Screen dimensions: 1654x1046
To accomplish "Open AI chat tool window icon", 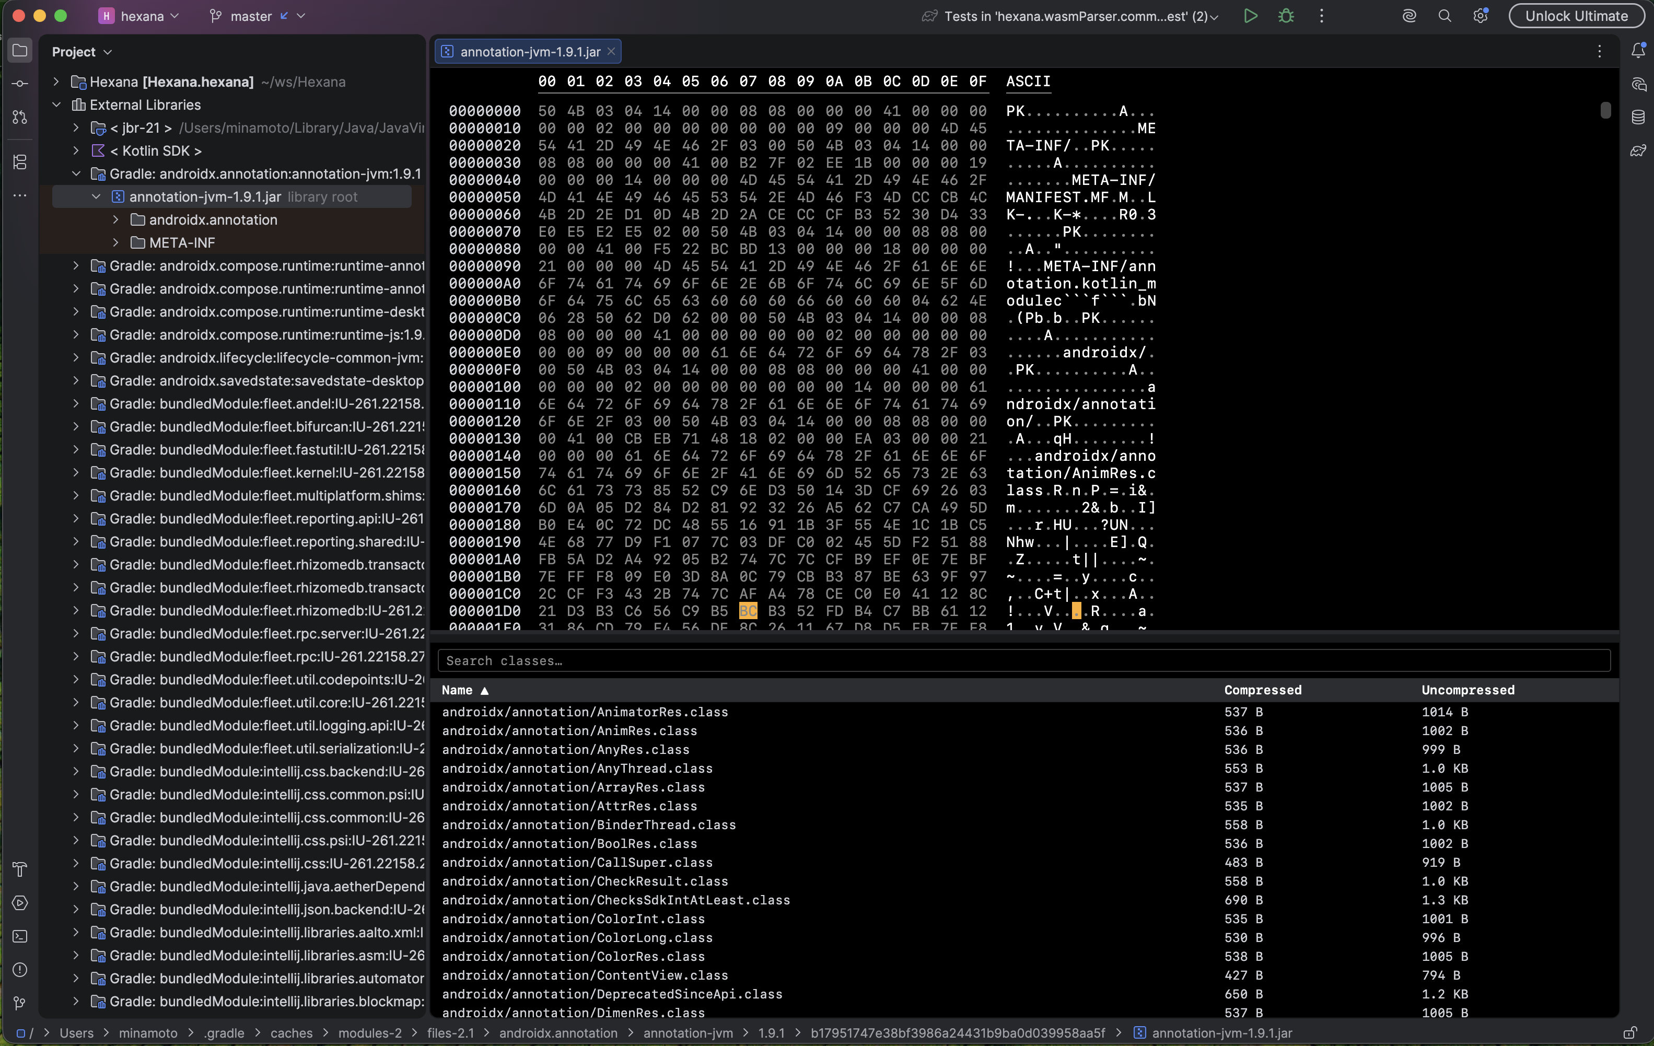I will 1638,84.
